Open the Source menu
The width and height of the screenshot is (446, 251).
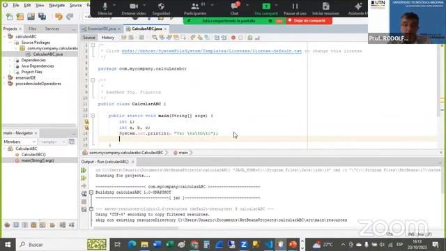tap(76, 5)
